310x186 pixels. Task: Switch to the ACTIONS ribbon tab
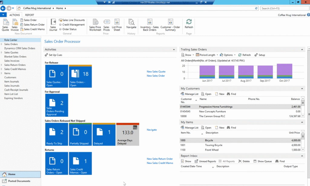click(x=15, y=15)
